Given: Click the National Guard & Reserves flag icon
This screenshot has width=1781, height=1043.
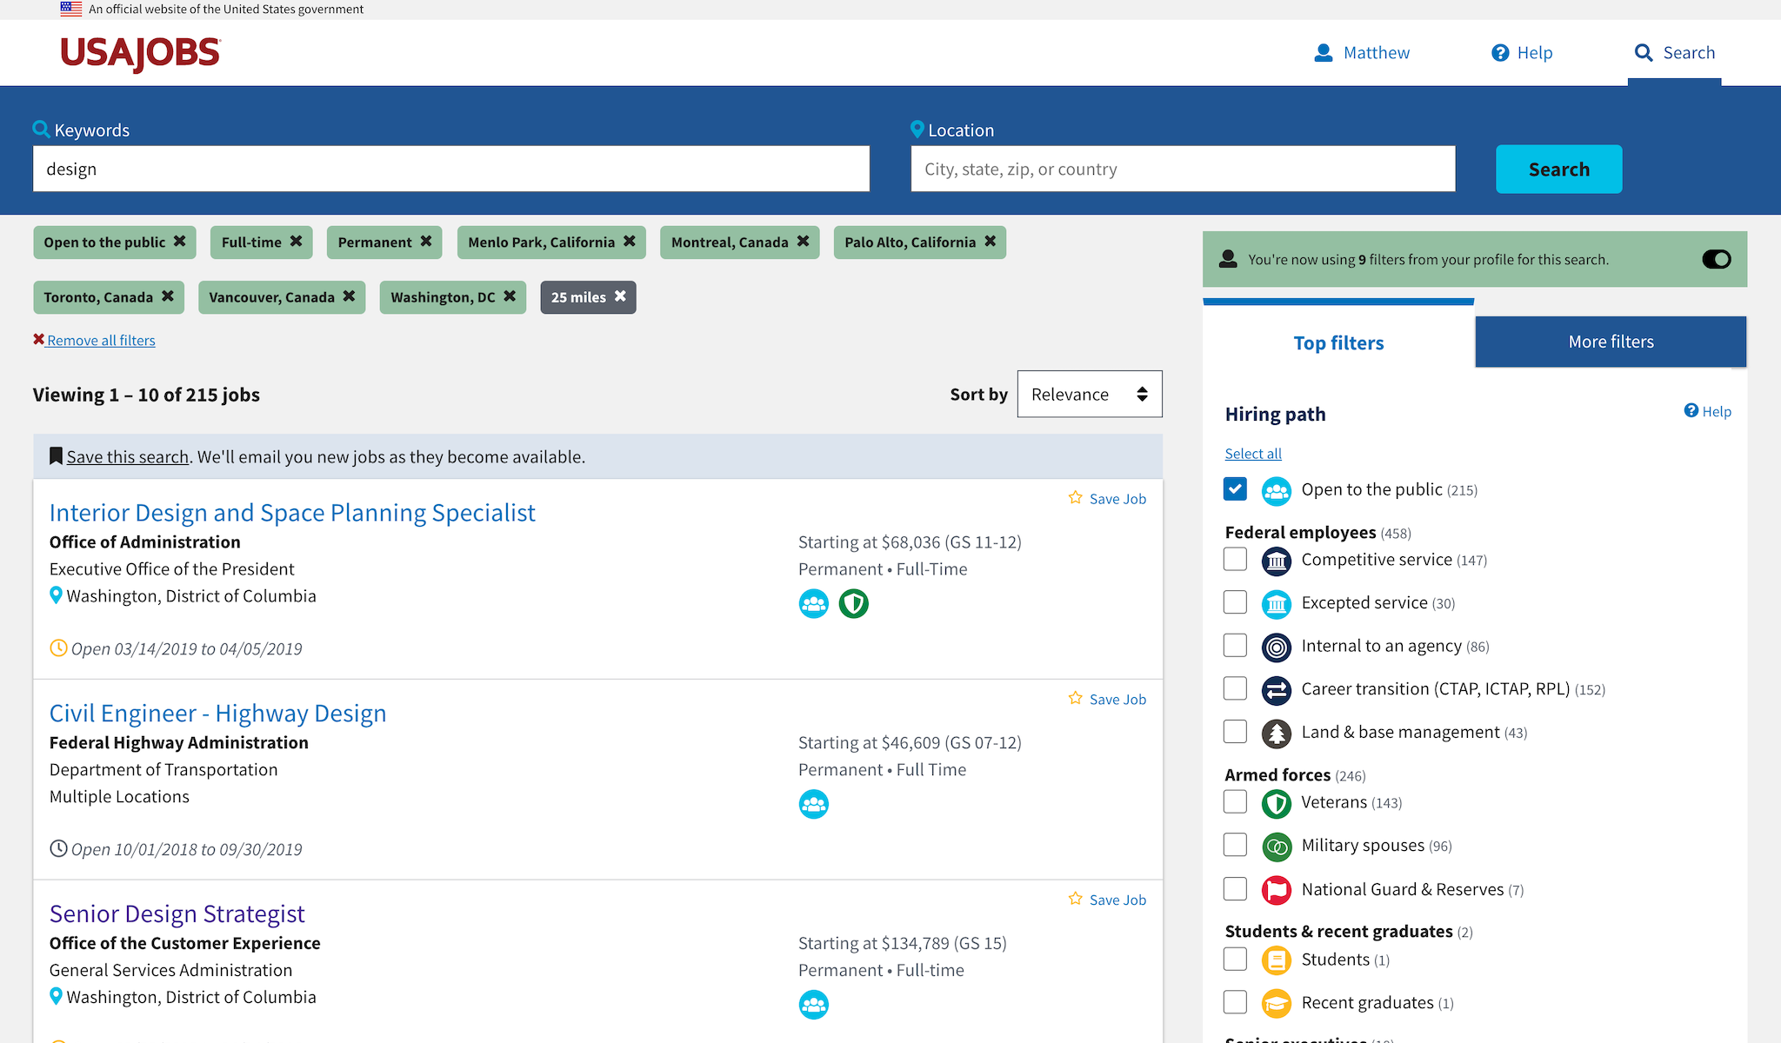Looking at the screenshot, I should coord(1277,890).
